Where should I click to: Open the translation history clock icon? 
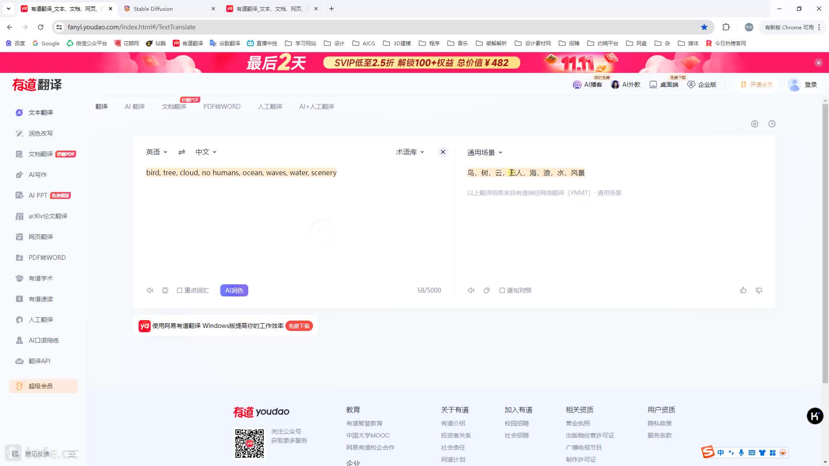(772, 124)
